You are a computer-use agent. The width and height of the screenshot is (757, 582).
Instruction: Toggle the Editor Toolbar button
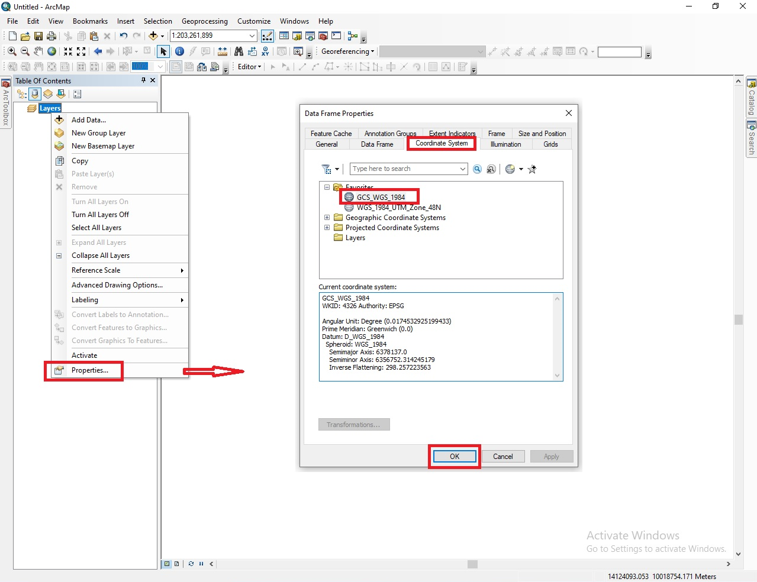click(268, 36)
